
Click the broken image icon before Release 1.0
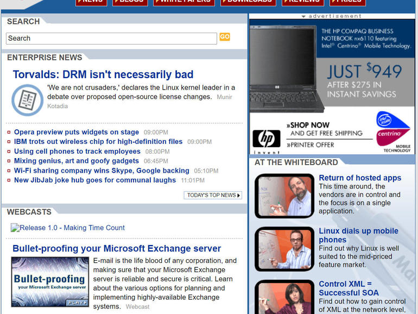pos(15,228)
